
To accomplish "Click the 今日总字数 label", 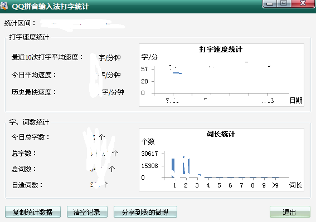I will (x=31, y=137).
